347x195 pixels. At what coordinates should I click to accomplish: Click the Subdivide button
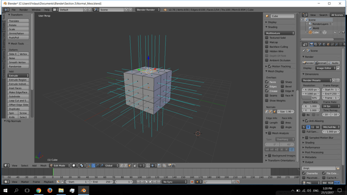point(18,96)
